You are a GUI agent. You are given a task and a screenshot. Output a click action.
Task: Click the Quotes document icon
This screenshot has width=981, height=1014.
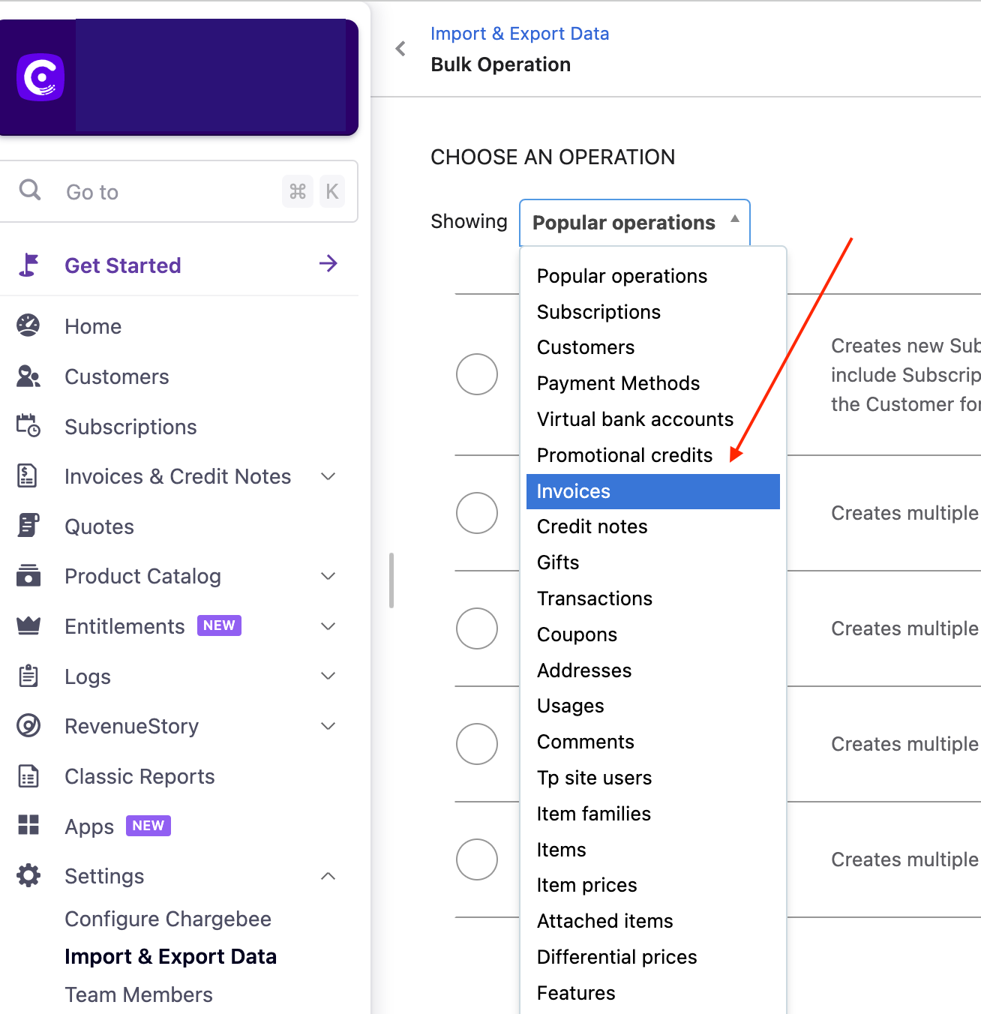tap(28, 526)
